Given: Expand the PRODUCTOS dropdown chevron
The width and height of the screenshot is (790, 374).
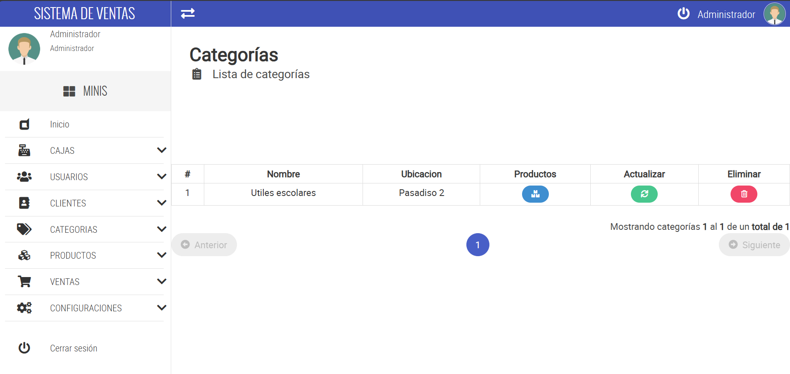Looking at the screenshot, I should 162,255.
